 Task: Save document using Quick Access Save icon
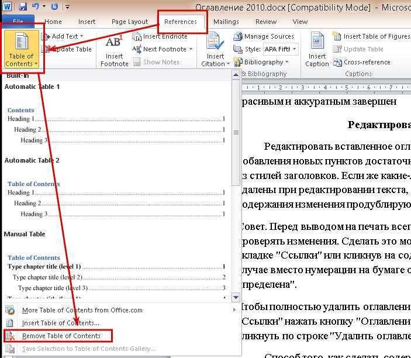(x=23, y=6)
